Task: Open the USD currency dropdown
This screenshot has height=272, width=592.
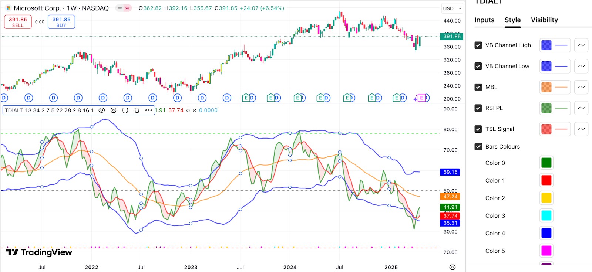Action: 452,8
